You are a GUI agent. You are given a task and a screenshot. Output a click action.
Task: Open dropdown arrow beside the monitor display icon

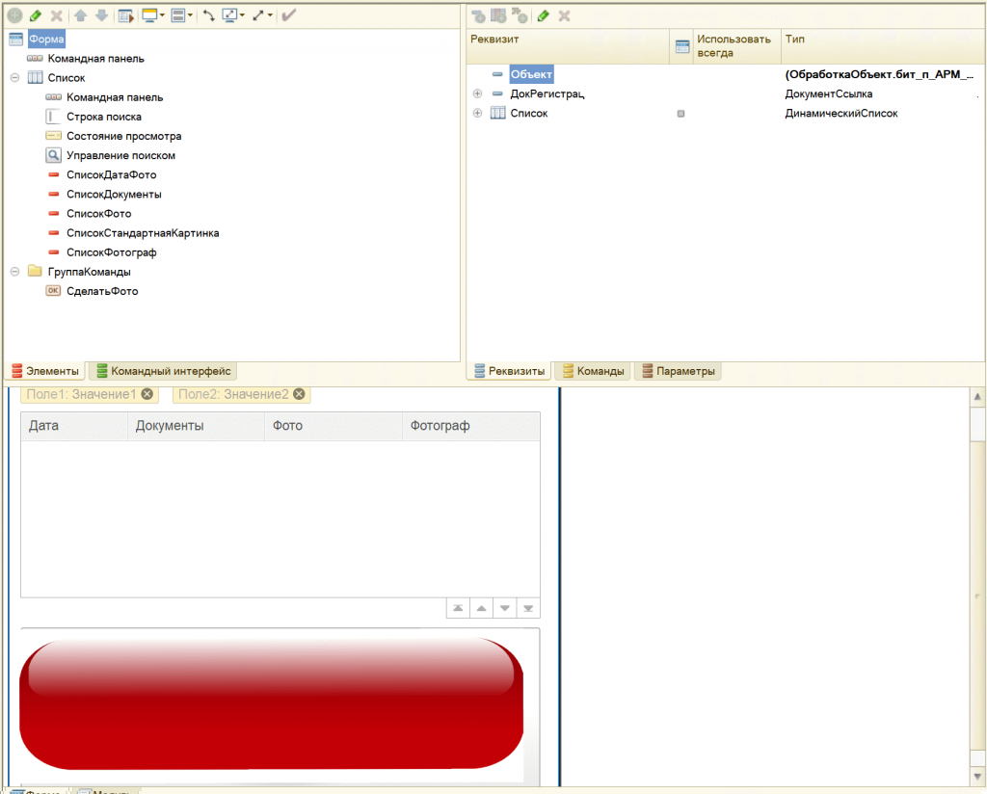(x=162, y=15)
